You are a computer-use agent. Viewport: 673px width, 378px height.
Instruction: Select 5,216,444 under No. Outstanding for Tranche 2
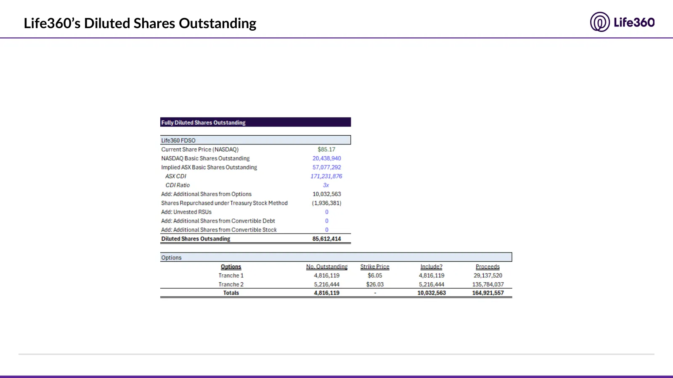[327, 284]
